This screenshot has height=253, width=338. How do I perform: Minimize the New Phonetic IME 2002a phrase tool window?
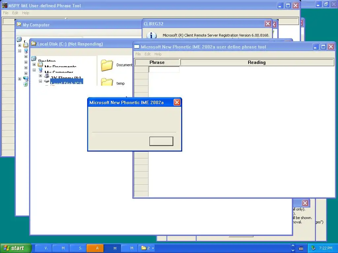click(315, 47)
